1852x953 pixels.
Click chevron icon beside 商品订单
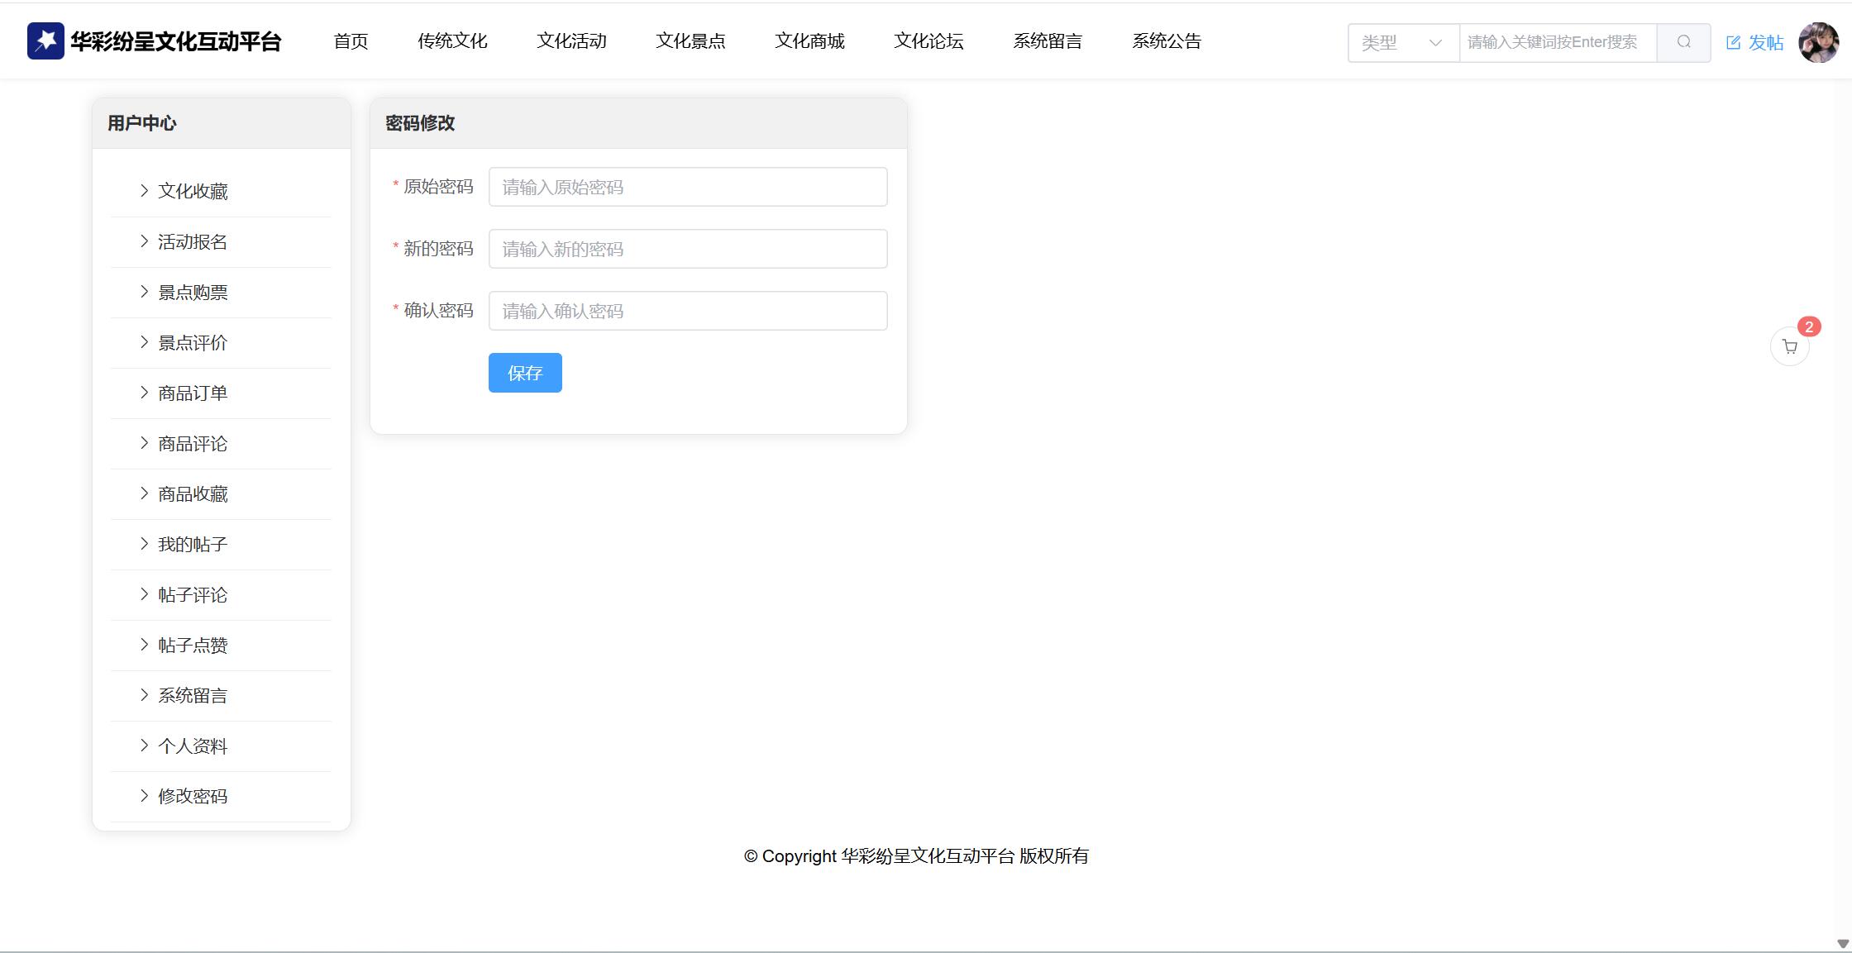(x=144, y=393)
